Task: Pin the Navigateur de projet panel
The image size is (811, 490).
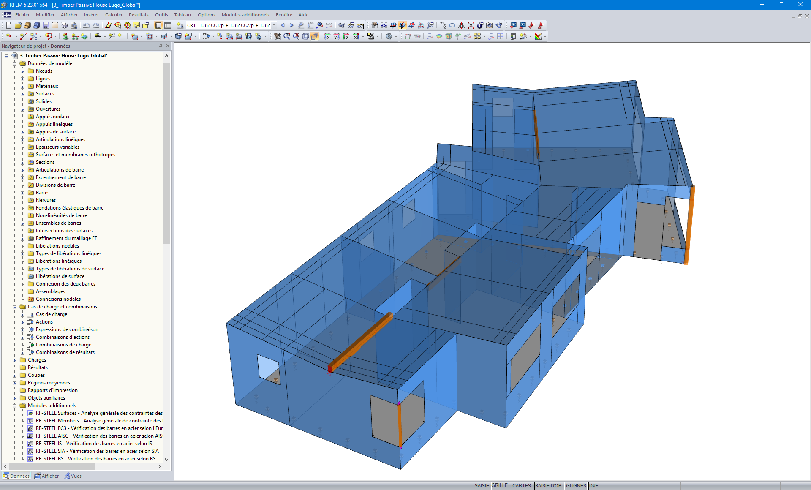Action: click(160, 46)
